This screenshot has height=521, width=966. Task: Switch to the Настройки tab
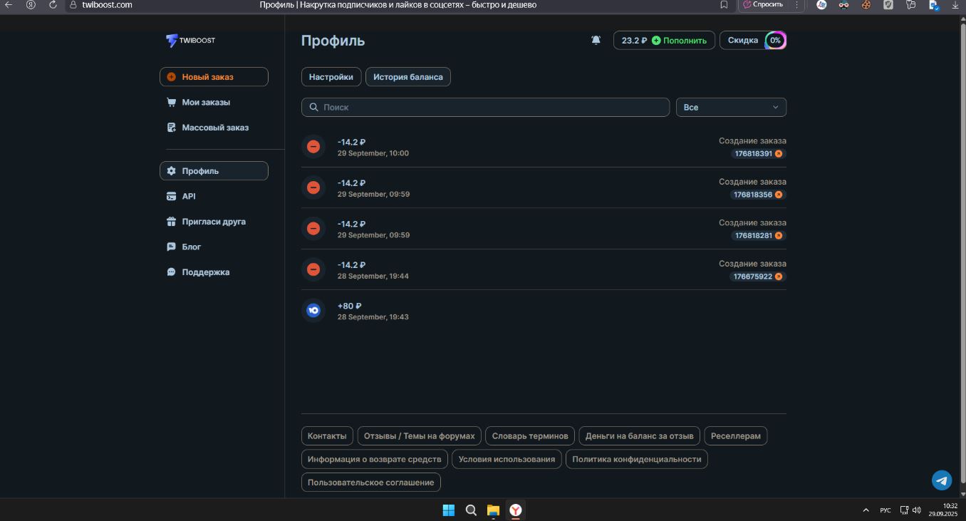(x=331, y=77)
